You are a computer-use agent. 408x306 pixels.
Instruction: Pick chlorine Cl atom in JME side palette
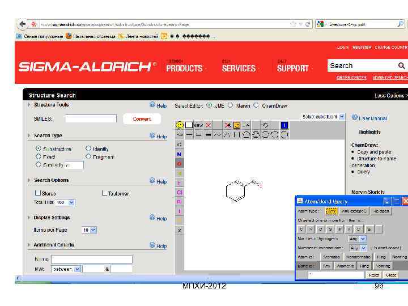179,192
